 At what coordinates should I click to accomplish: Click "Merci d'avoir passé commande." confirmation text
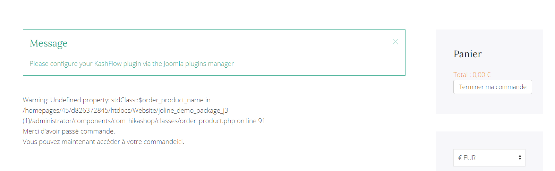pyautogui.click(x=69, y=131)
